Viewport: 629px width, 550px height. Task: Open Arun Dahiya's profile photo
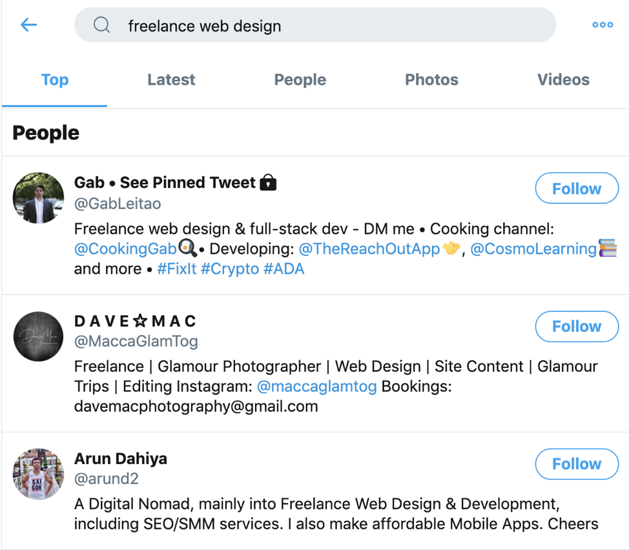tap(39, 474)
